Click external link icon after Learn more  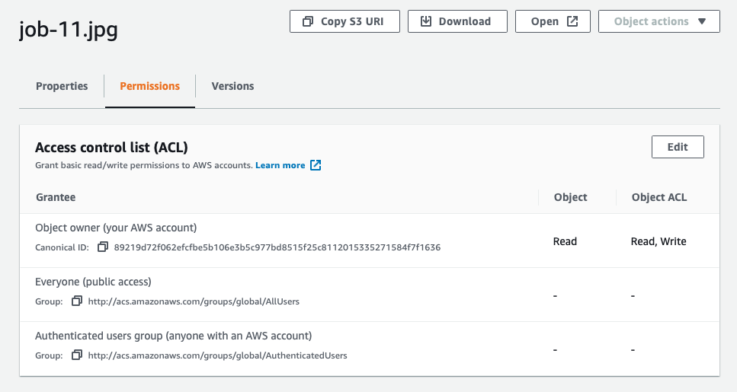pos(316,165)
